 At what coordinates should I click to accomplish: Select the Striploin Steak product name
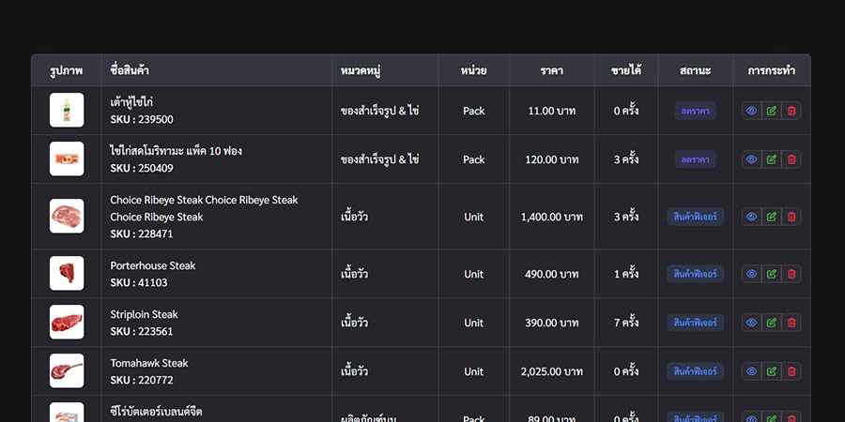coord(144,314)
